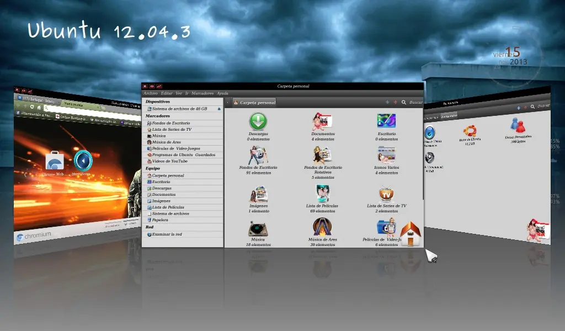Image resolution: width=565 pixels, height=331 pixels.
Task: Open the Lista de Películas folder icon
Action: (322, 194)
